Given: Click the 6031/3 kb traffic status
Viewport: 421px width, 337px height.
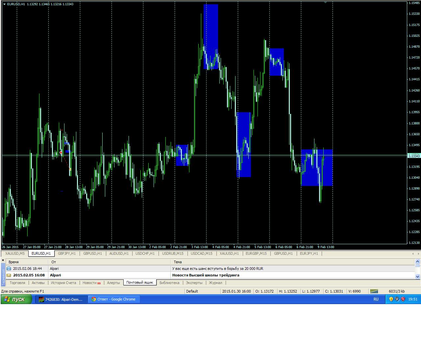Looking at the screenshot, I should [x=396, y=291].
